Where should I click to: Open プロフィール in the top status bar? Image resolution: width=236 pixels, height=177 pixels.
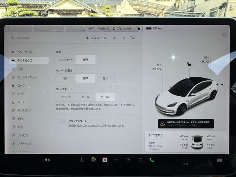122,28
